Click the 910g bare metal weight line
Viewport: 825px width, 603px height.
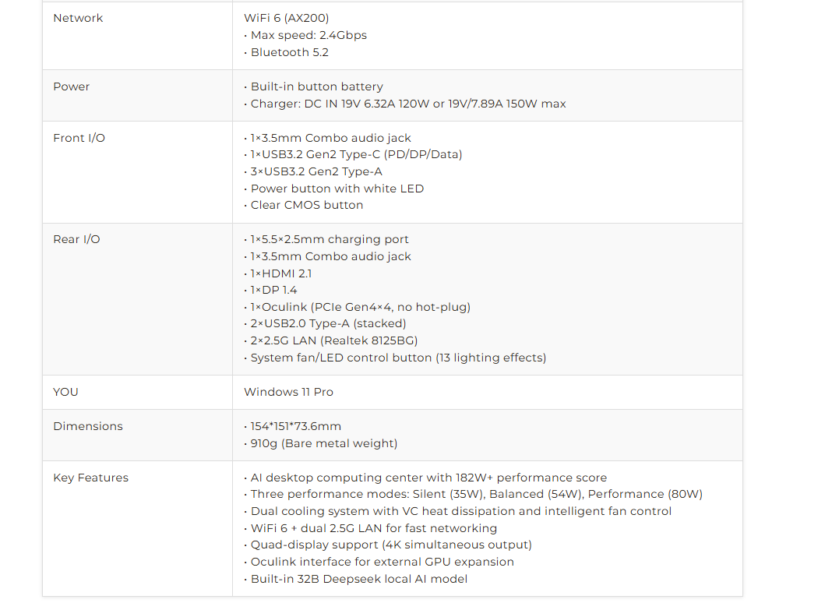321,443
